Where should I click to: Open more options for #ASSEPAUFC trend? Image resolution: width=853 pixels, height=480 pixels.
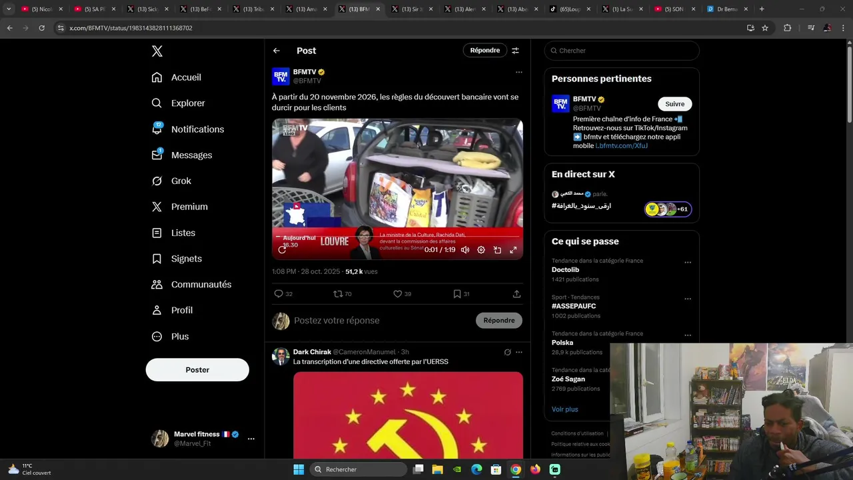[688, 299]
